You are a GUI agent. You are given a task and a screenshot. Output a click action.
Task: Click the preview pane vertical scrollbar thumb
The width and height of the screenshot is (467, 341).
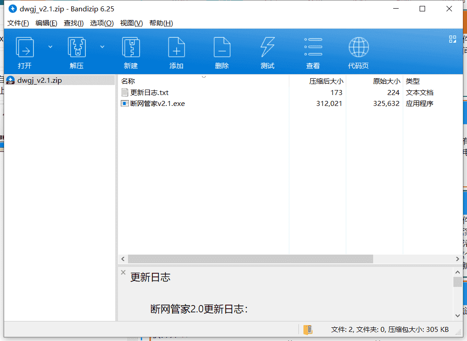point(457,282)
